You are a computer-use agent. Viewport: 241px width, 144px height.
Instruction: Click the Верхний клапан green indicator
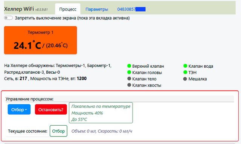tap(129, 66)
